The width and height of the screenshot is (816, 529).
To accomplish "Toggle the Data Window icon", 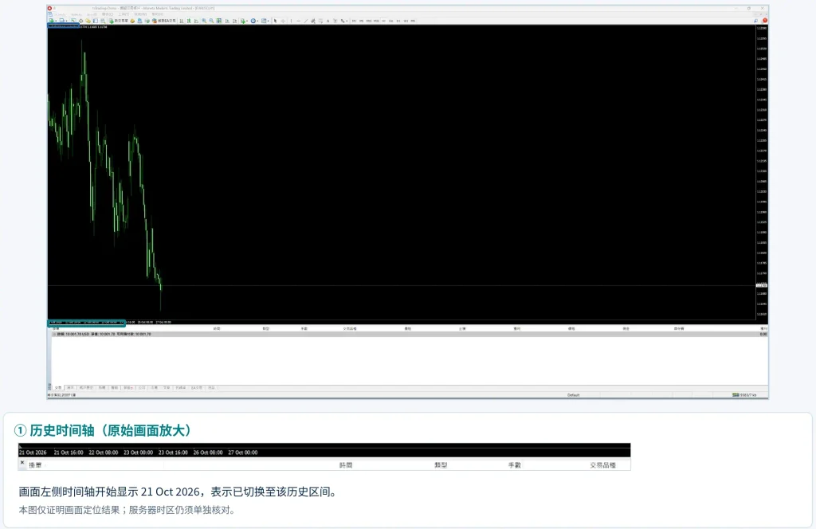I will click(x=81, y=21).
